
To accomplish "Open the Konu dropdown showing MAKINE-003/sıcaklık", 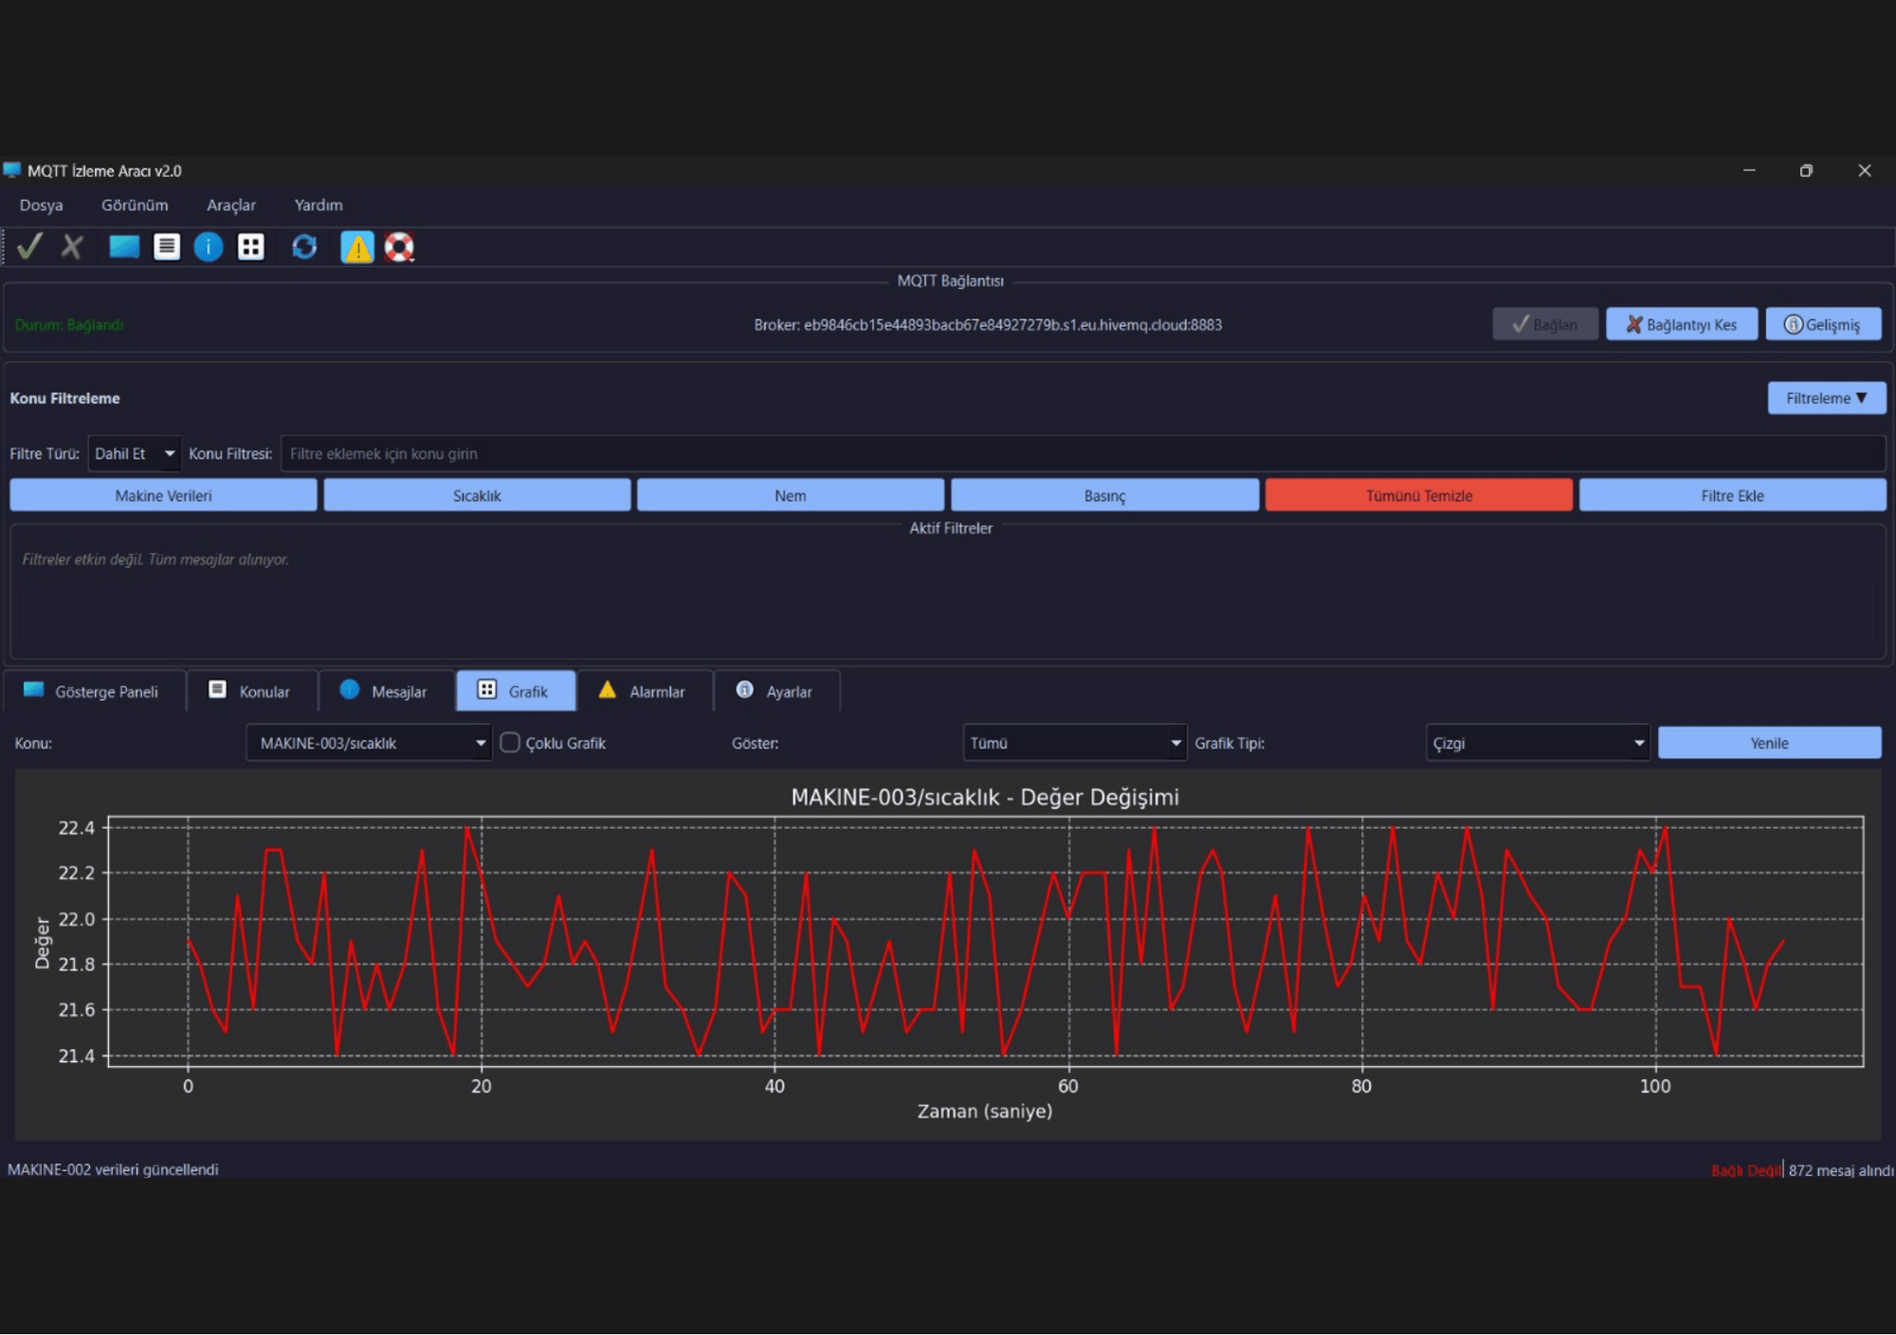I will 369,743.
